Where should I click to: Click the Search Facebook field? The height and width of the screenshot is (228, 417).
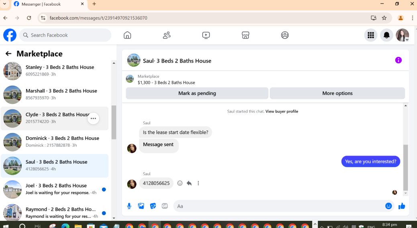[65, 35]
